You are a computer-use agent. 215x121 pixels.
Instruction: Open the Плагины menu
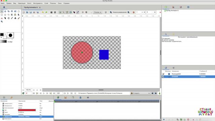pyautogui.click(x=53, y=3)
